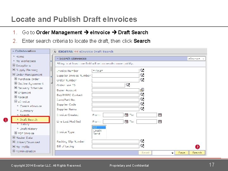Click Line Last Modified To date field
228x171 pixels.
[x=147, y=122]
